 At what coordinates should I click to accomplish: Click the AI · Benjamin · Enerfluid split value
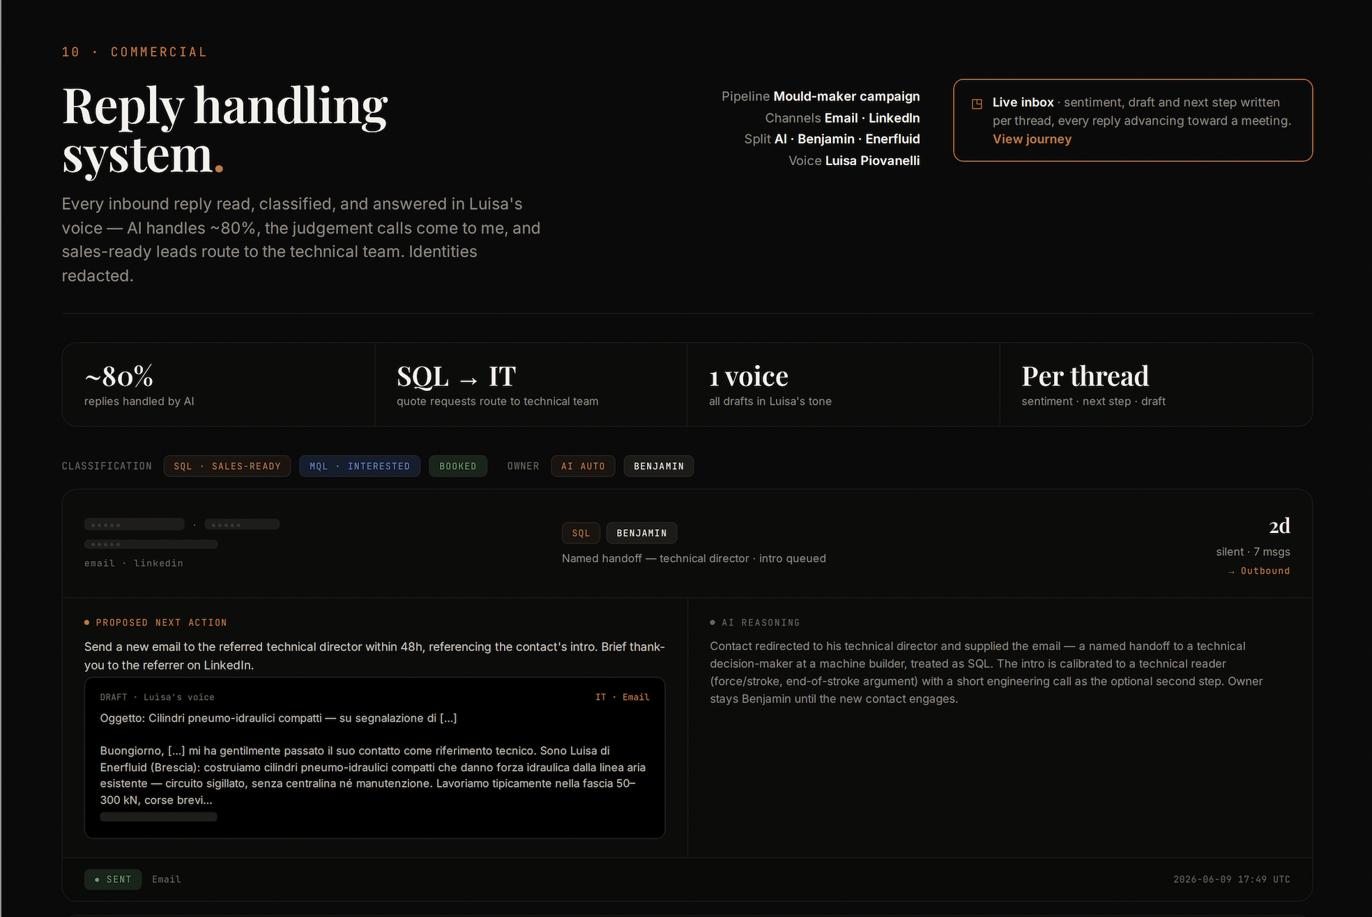[x=847, y=139]
